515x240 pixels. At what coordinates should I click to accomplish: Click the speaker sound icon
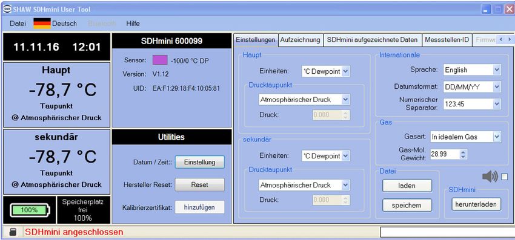(x=490, y=177)
